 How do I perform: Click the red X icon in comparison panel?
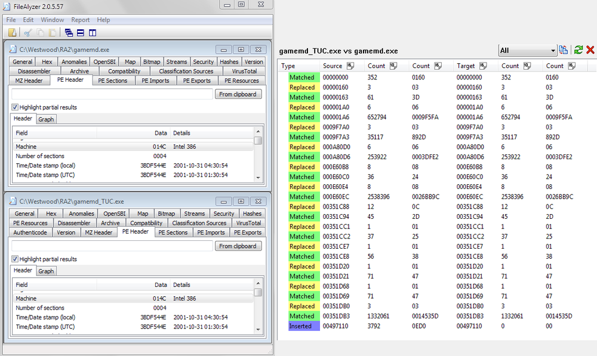coord(590,50)
